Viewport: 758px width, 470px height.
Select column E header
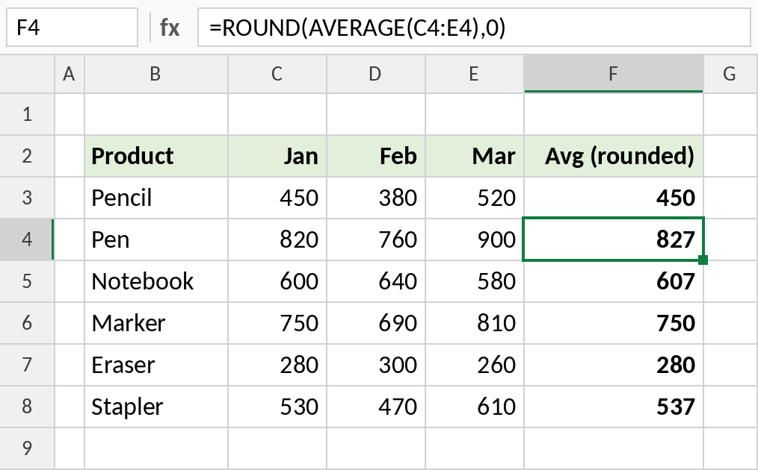(474, 74)
